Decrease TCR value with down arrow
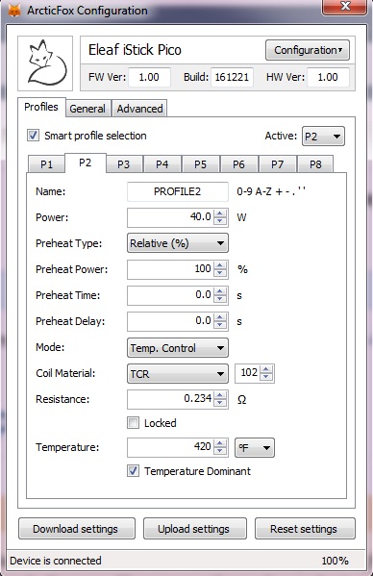Screen dimensions: 373x576 266,377
